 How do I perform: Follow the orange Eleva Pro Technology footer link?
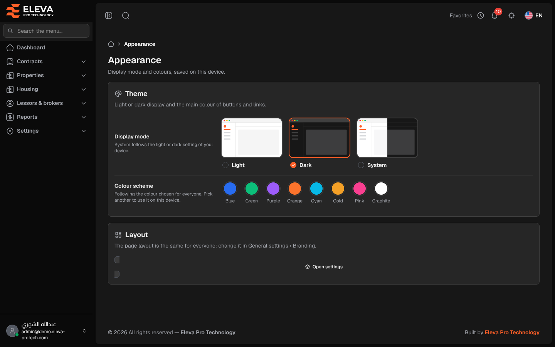coord(512,332)
